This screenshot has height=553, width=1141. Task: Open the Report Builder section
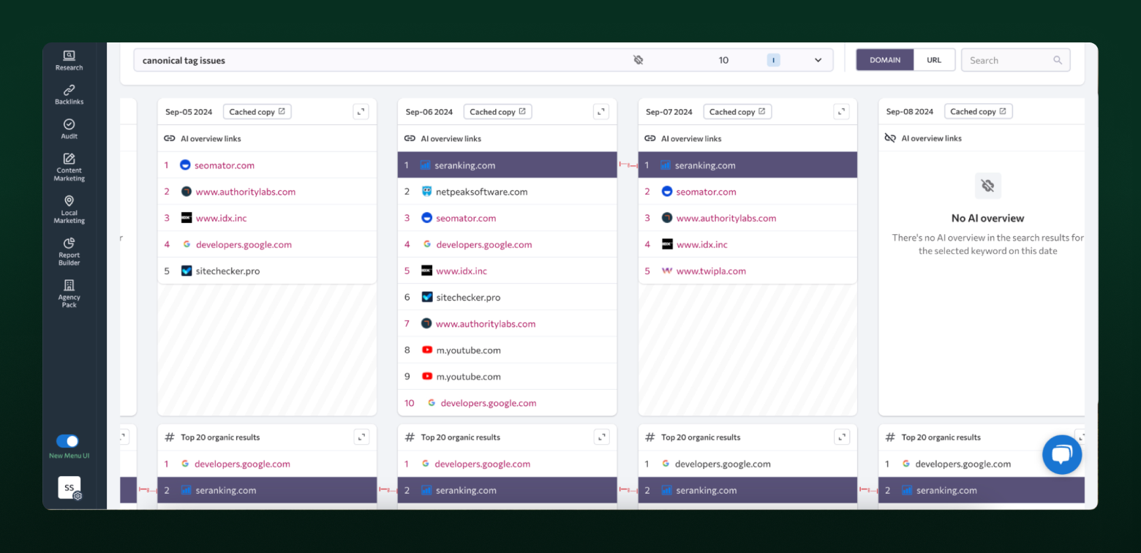[x=69, y=252]
